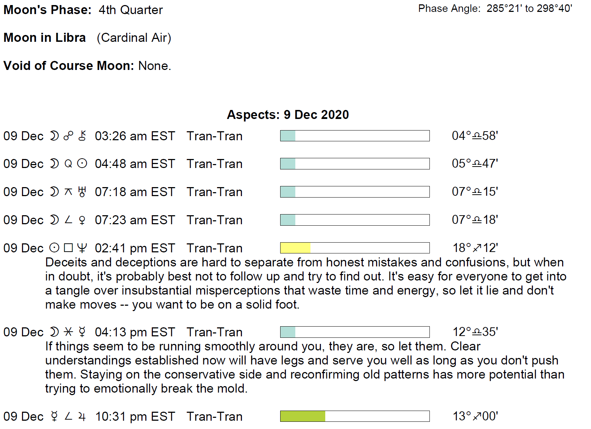Image resolution: width=591 pixels, height=429 pixels.
Task: Click the teal strength bar for 03:26 am aspect
Action: [288, 136]
